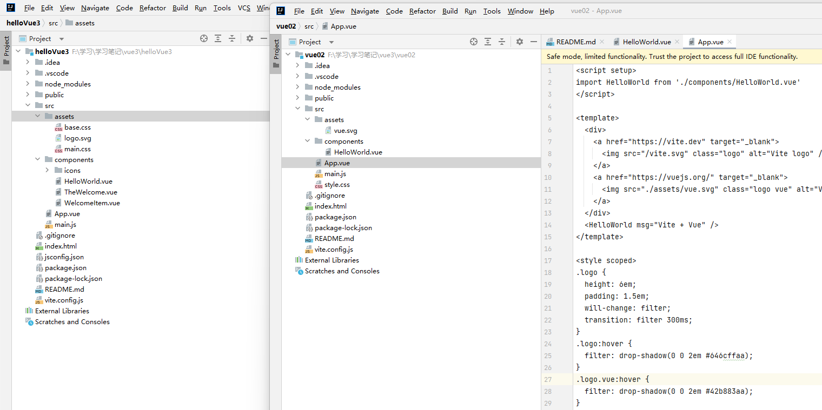
Task: Click the IntelliJ logo in vue02 window
Action: (281, 11)
